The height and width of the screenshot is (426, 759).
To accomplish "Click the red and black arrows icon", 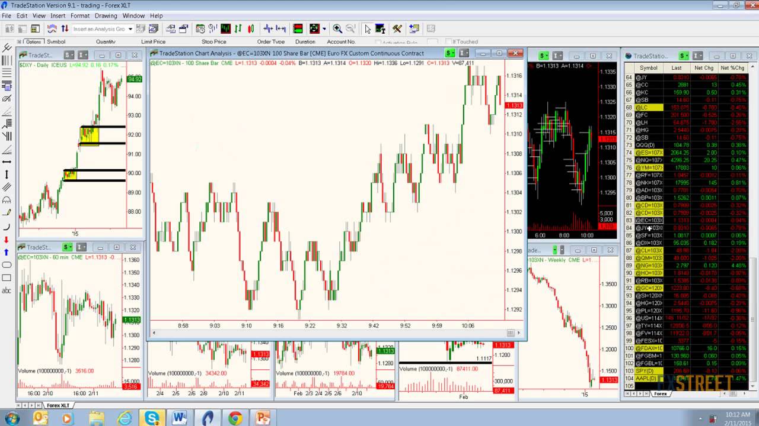I will coord(65,28).
